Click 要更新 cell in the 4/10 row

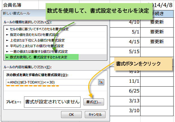(x=157, y=22)
